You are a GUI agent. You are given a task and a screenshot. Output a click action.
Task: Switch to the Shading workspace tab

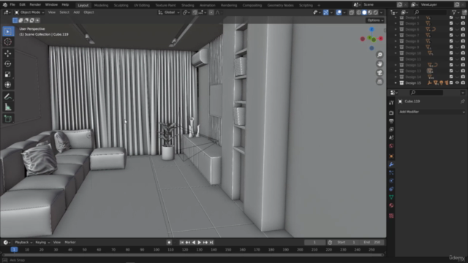pyautogui.click(x=188, y=5)
